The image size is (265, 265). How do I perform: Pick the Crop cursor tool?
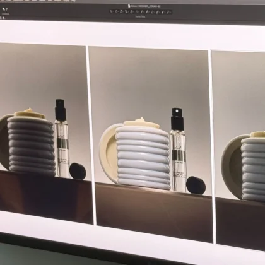[x=126, y=12]
